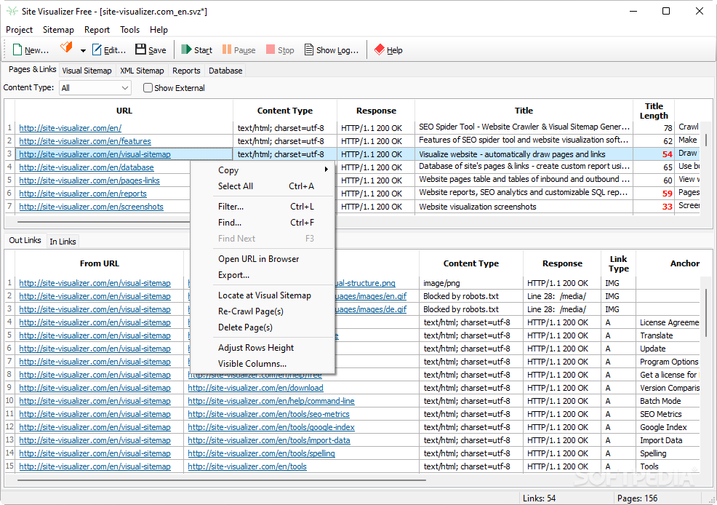Sort by the From URL column header

(99, 263)
